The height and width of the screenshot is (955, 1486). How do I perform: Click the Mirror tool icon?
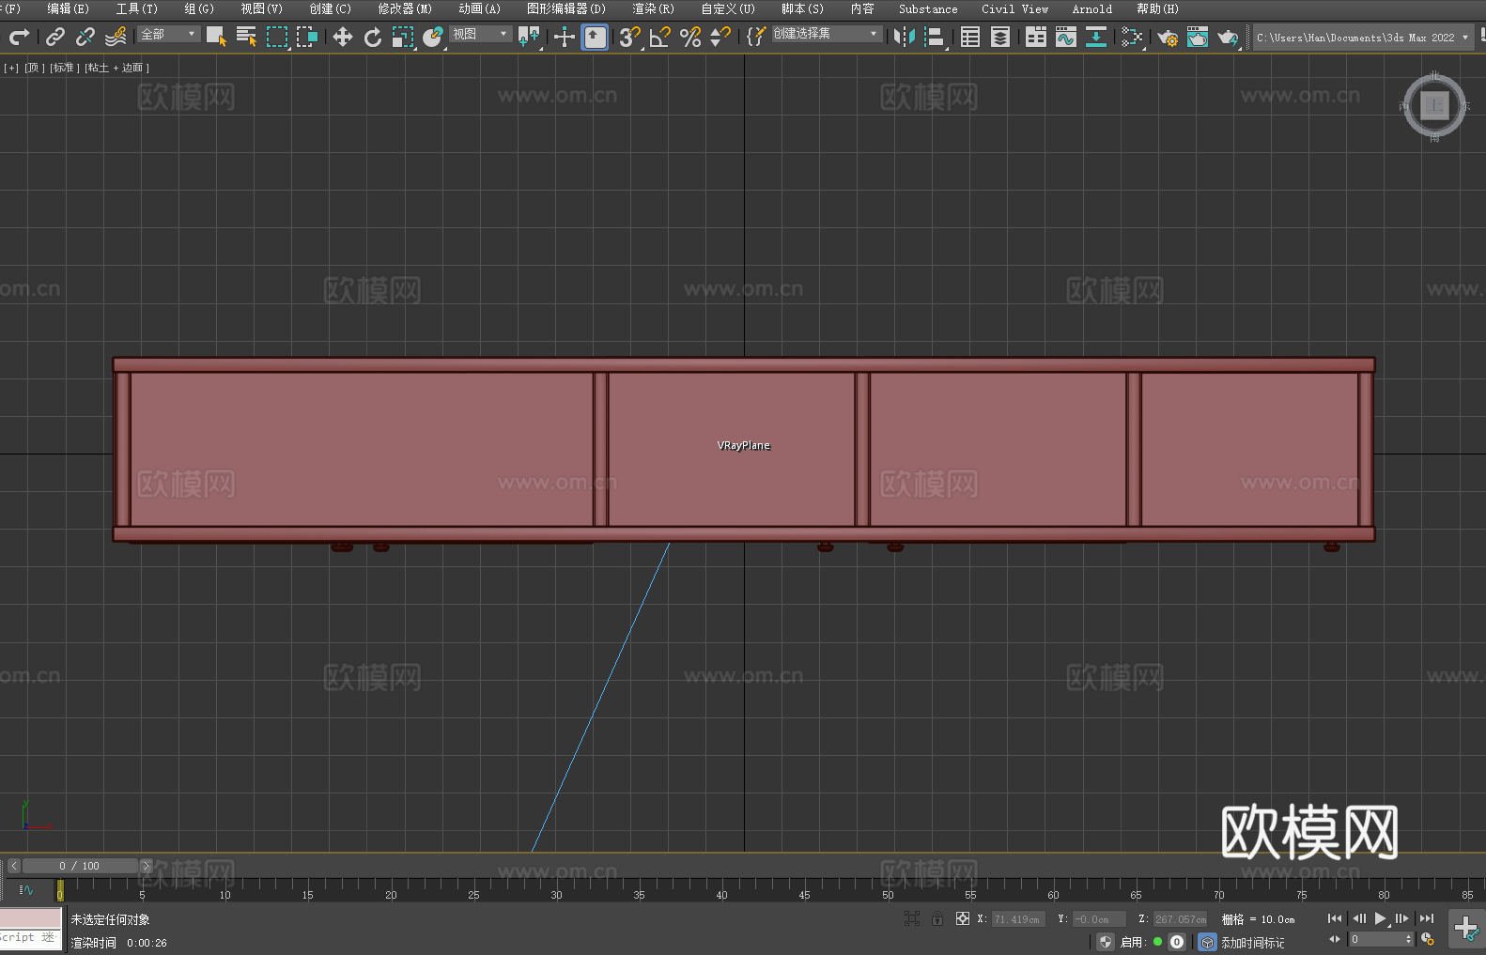click(905, 37)
